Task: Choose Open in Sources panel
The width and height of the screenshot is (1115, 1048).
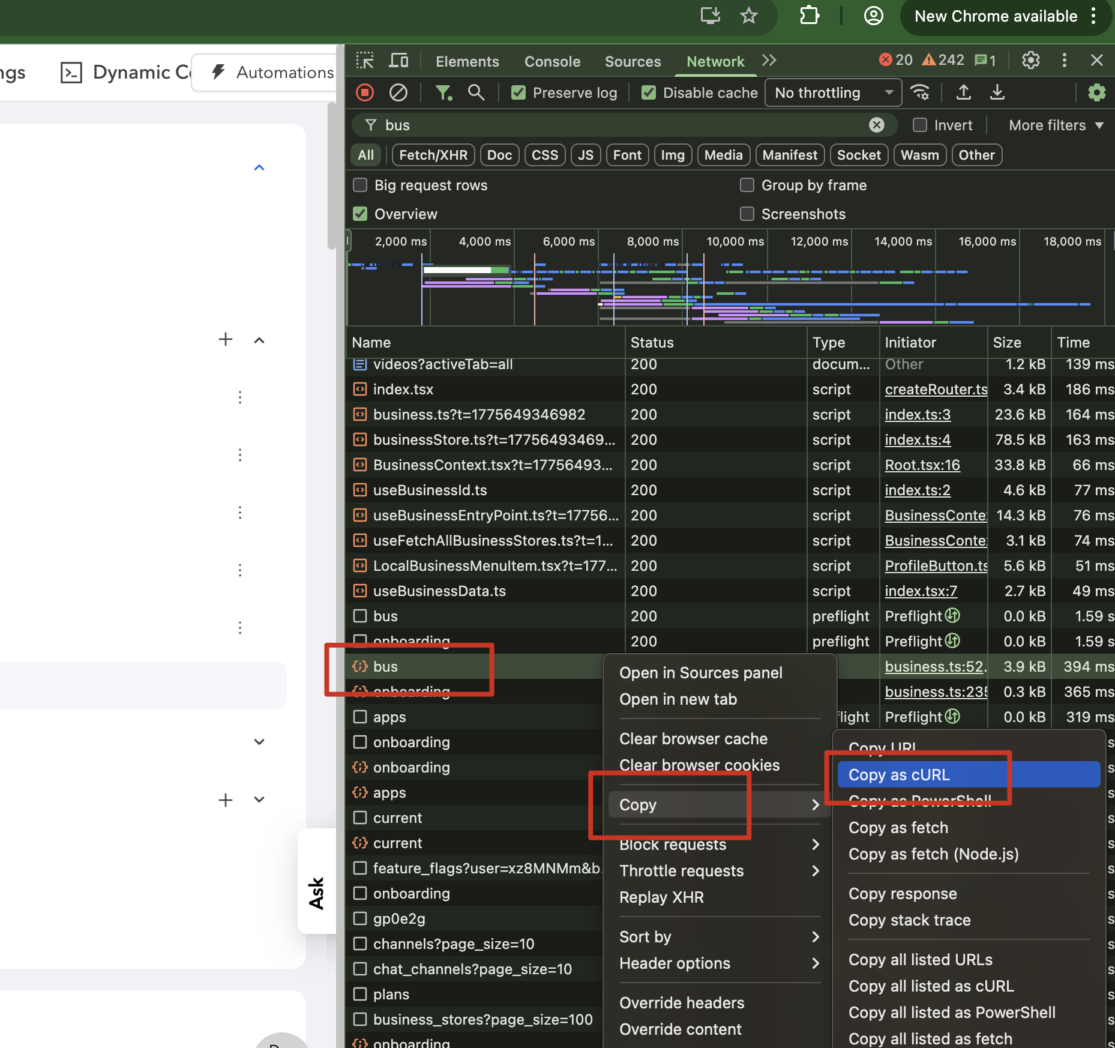Action: click(x=720, y=672)
